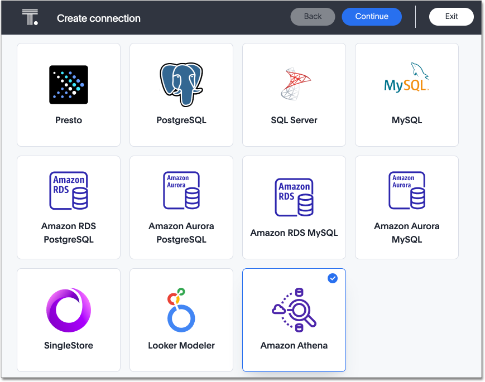Click the Tableau logo in the header
This screenshot has width=485, height=382.
(x=30, y=17)
